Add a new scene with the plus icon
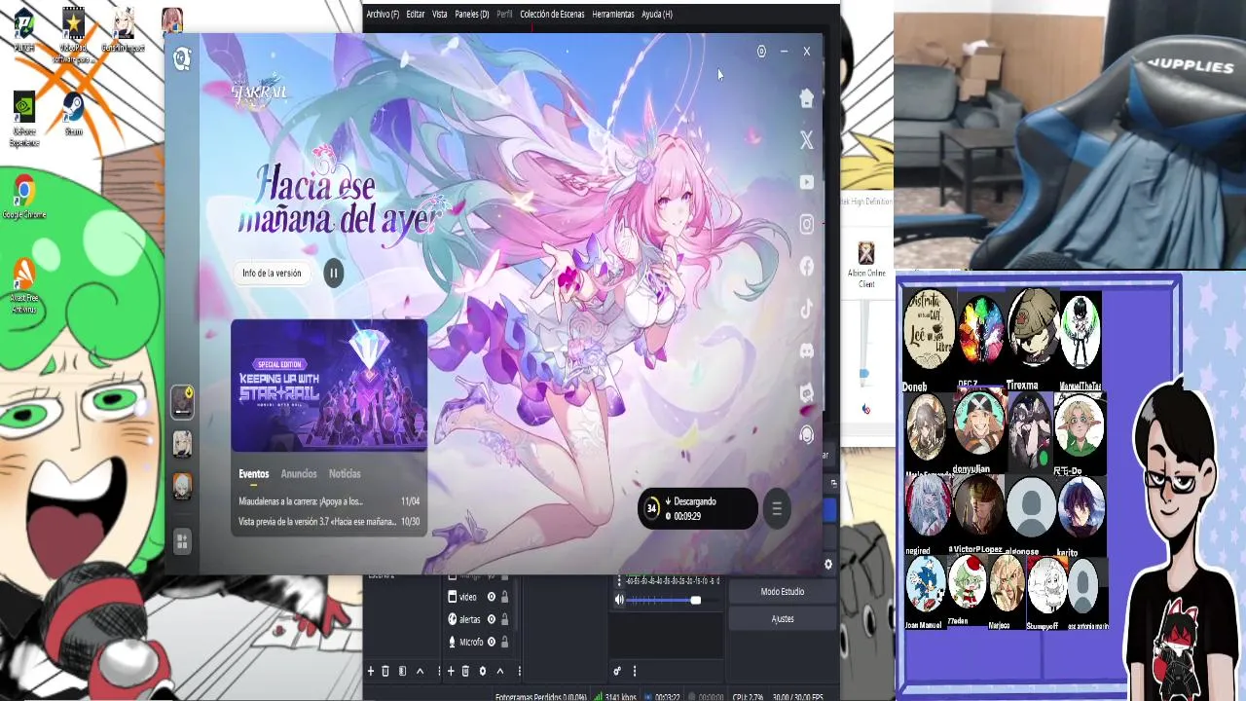The image size is (1246, 701). click(x=371, y=671)
